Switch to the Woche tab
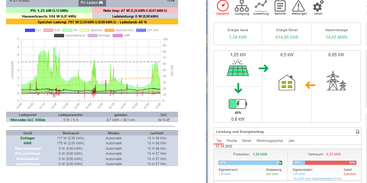The height and width of the screenshot is (183, 367). 232,141
